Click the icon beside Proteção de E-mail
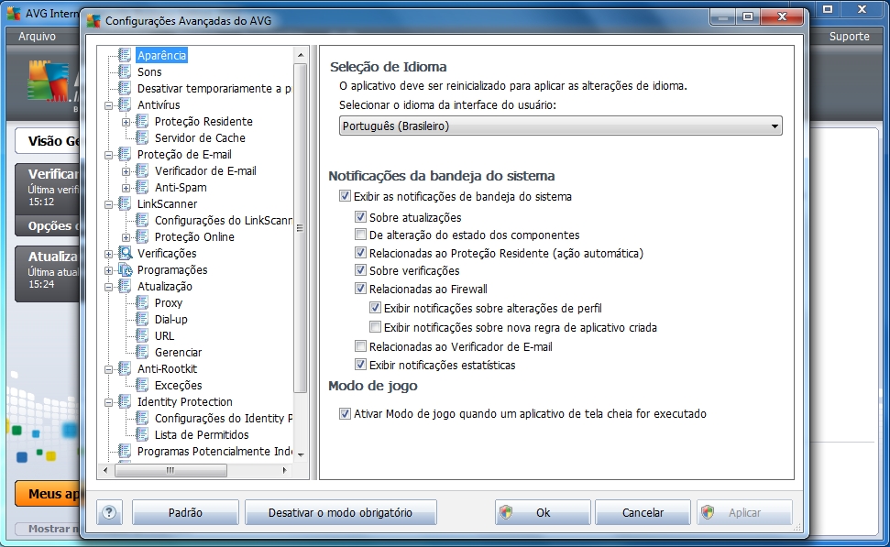The image size is (890, 547). (125, 154)
